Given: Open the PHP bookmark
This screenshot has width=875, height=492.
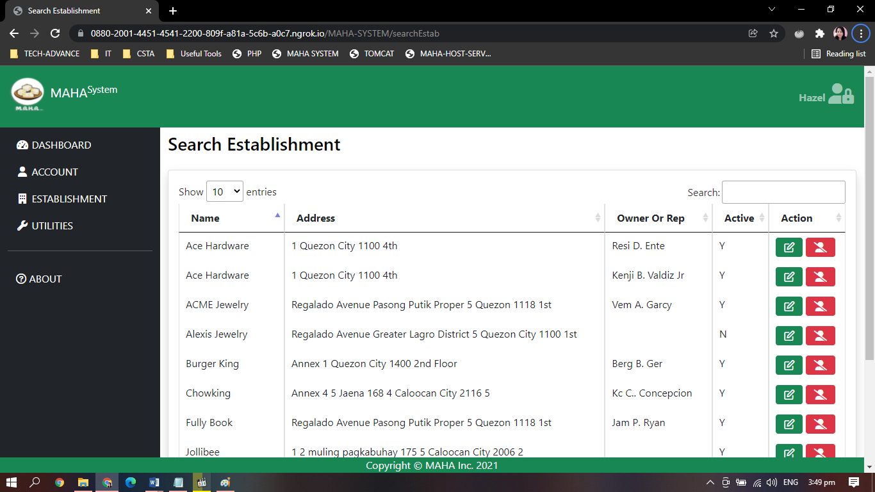Looking at the screenshot, I should (247, 54).
